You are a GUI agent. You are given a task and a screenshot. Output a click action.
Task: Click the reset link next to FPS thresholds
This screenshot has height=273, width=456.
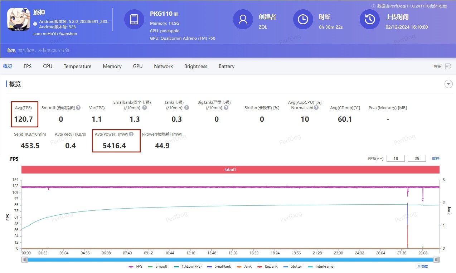435,159
